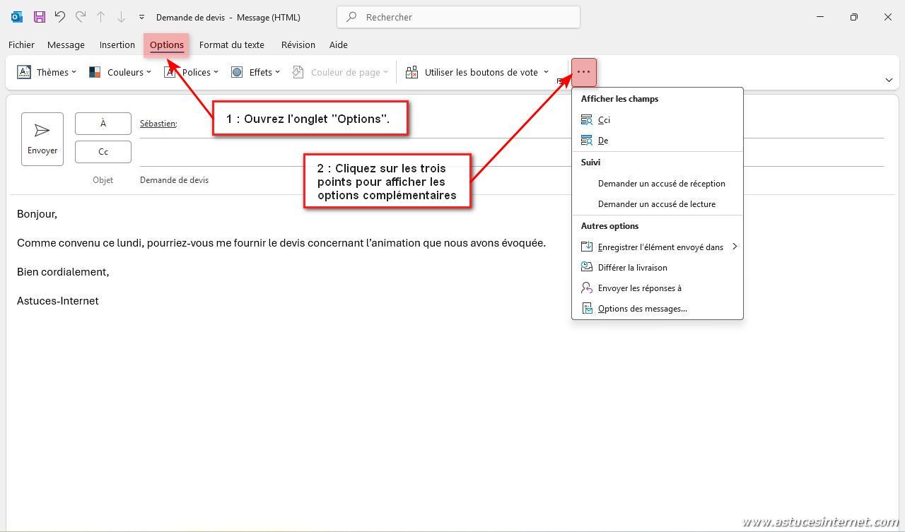905x532 pixels.
Task: Select Différer la livraison
Action: (632, 268)
